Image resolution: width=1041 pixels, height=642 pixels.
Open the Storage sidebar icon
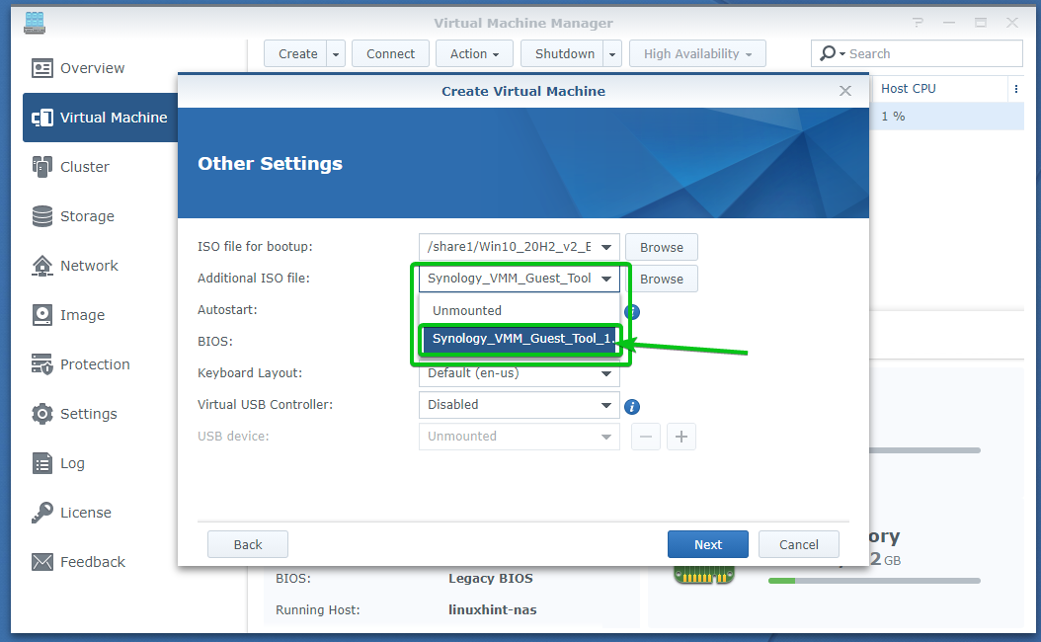click(x=41, y=216)
